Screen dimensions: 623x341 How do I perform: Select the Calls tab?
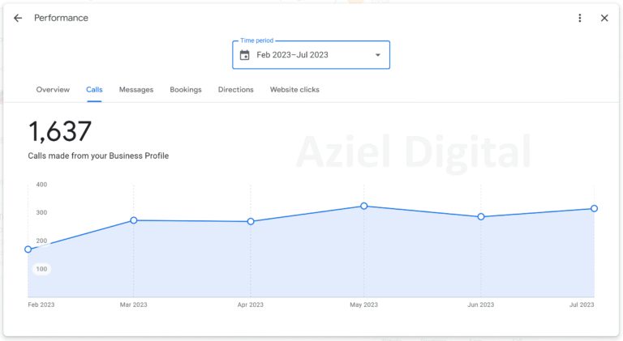(94, 90)
